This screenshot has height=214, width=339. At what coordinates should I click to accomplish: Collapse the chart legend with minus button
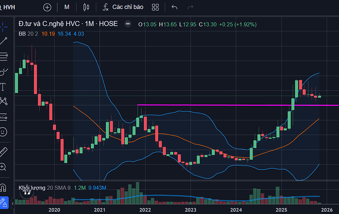click(128, 24)
